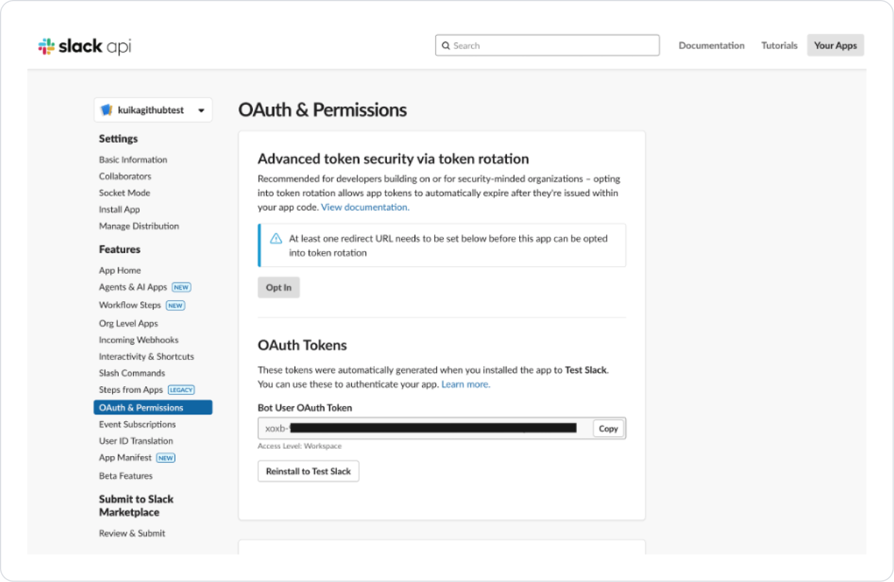Focus the Search input field
Viewport: 894px width, 582px height.
(x=547, y=45)
